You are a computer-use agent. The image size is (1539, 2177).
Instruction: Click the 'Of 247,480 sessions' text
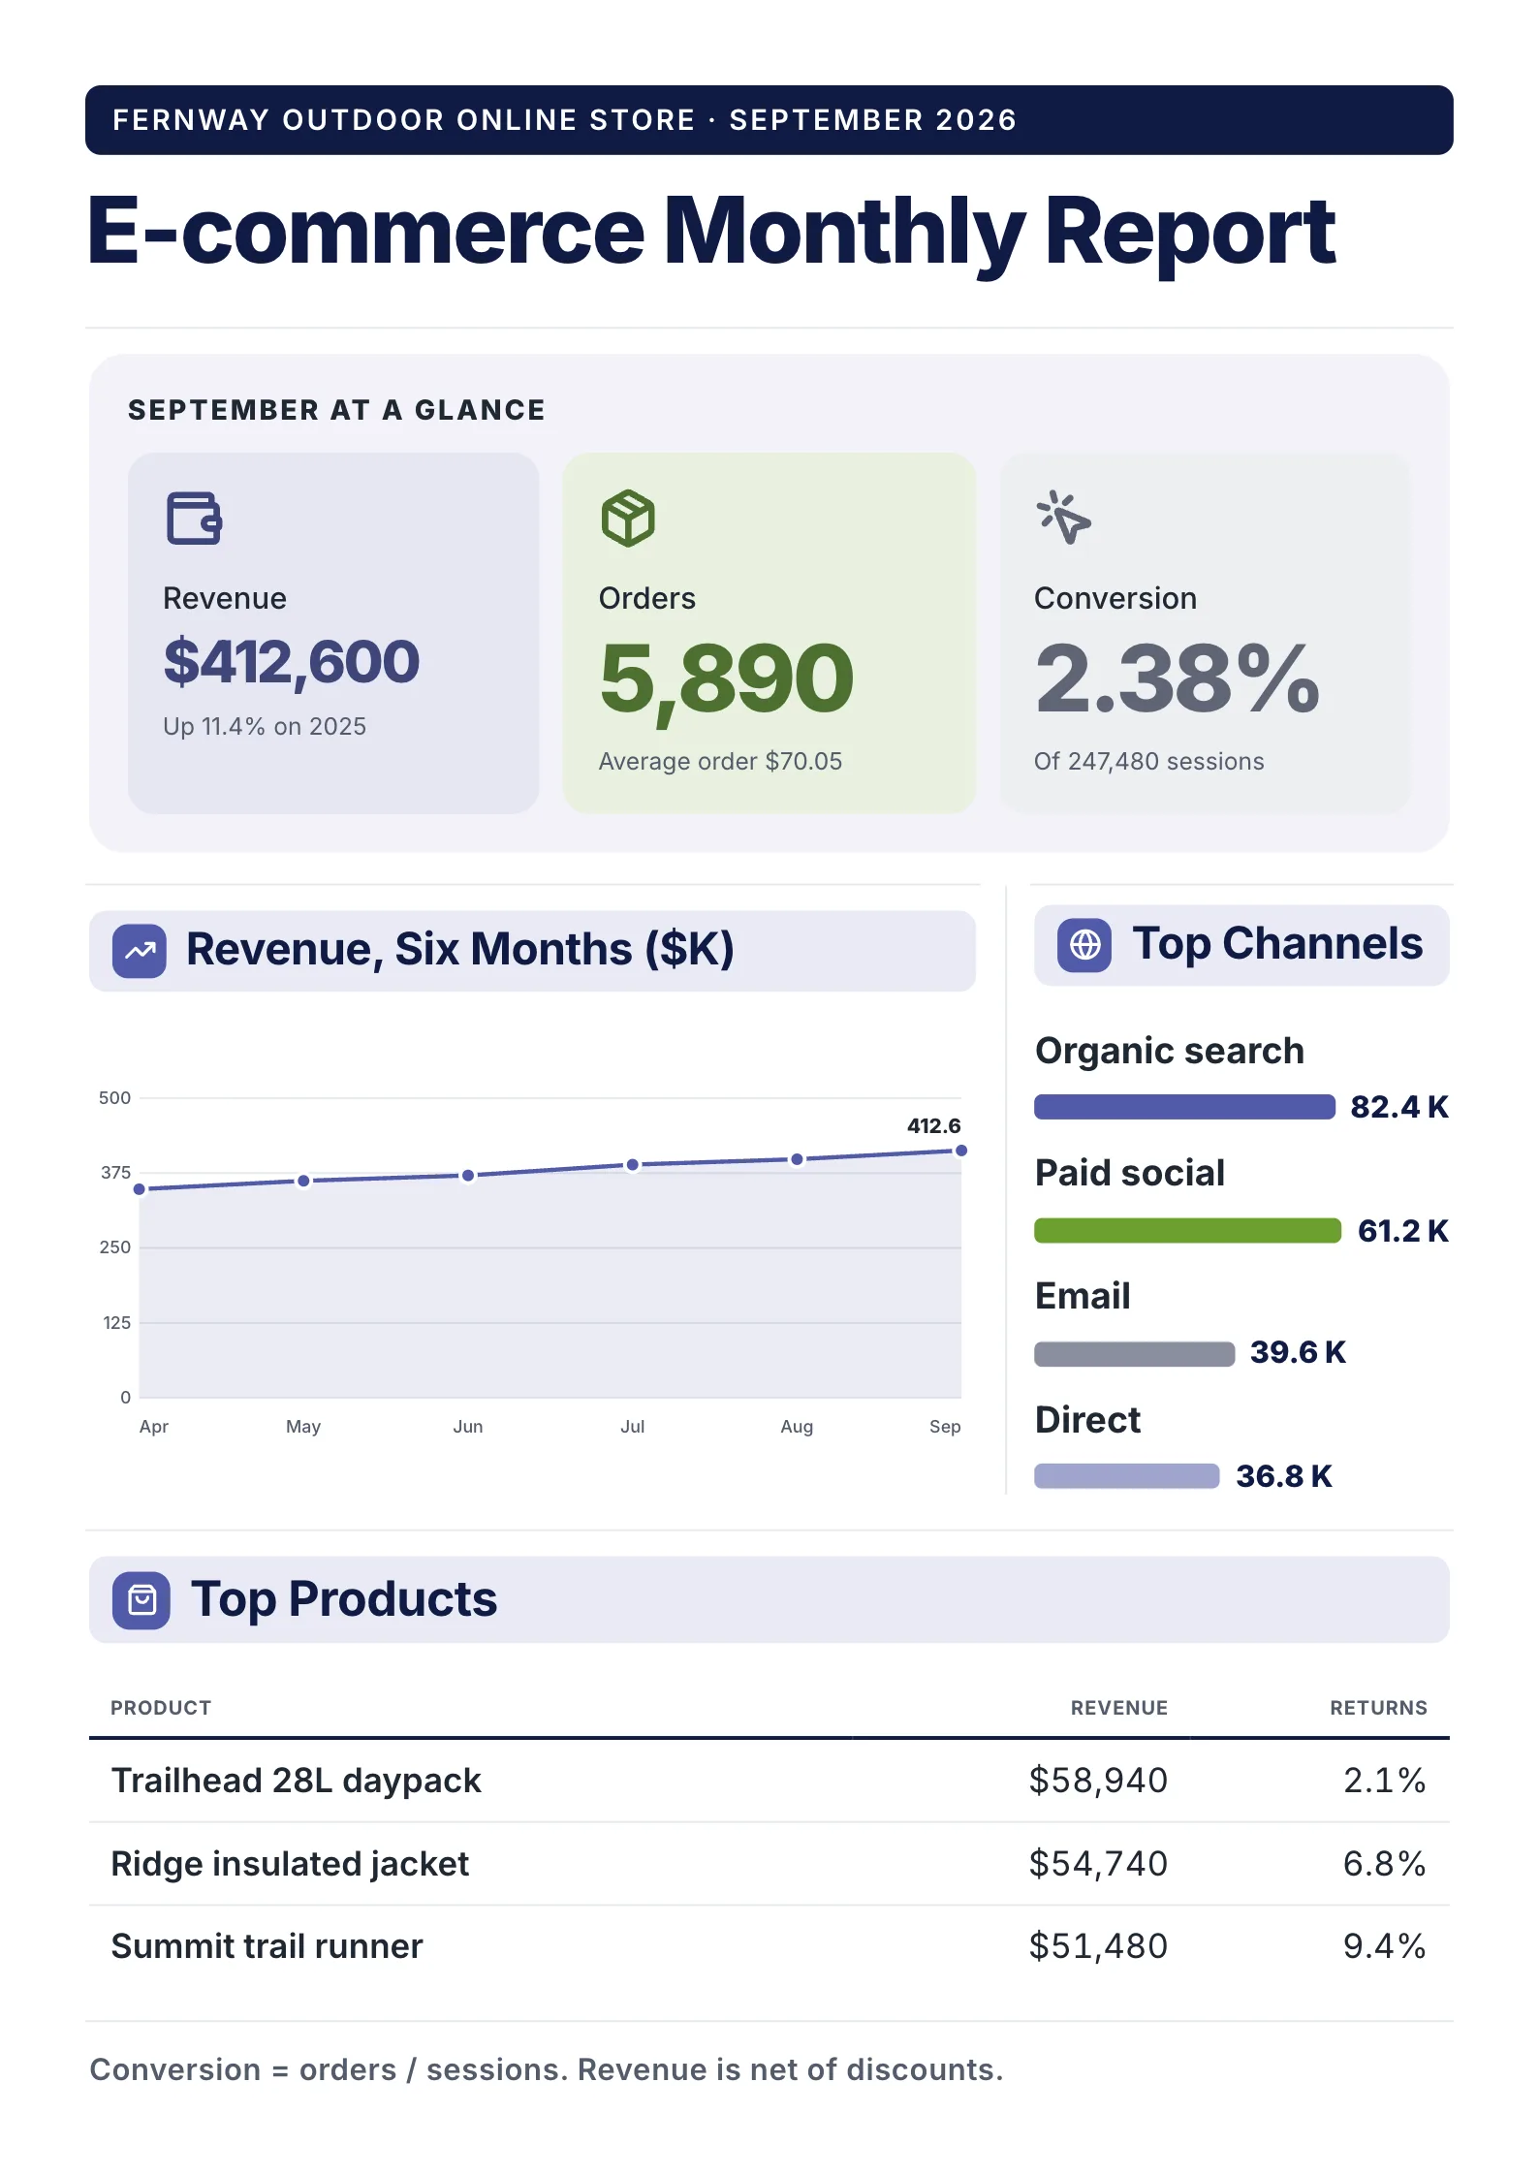(1149, 762)
